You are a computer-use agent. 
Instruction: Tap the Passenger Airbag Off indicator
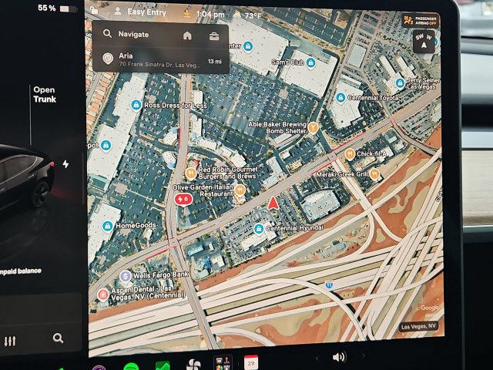(x=421, y=21)
